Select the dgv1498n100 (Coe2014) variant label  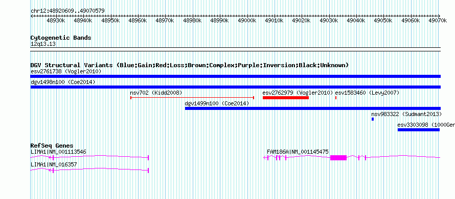point(63,82)
